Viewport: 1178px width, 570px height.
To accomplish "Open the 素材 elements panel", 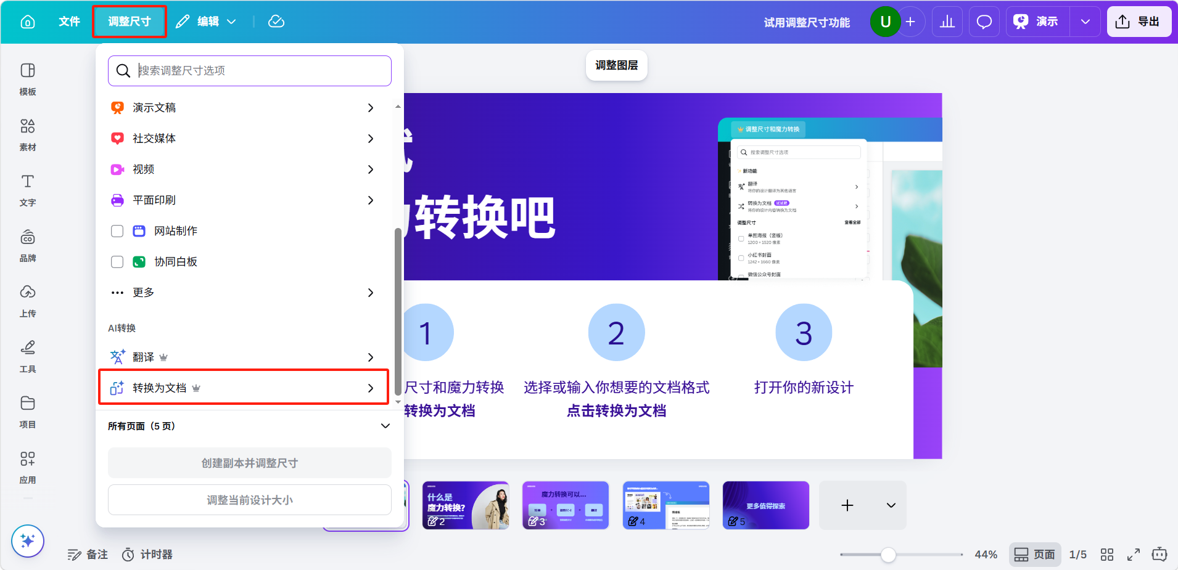I will [x=28, y=134].
